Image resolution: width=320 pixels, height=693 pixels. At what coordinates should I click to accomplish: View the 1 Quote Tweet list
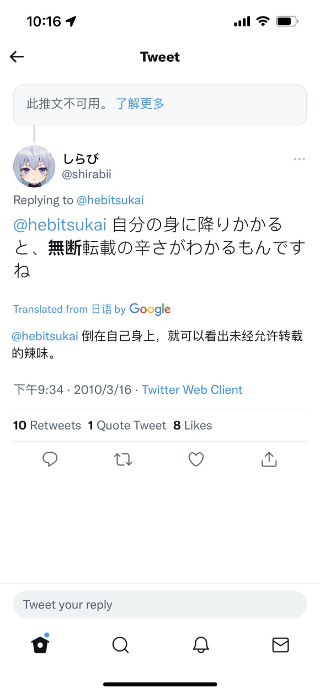click(x=127, y=425)
